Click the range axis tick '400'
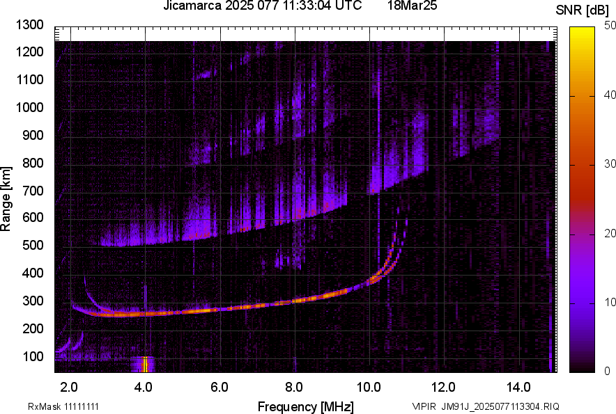 coord(33,273)
